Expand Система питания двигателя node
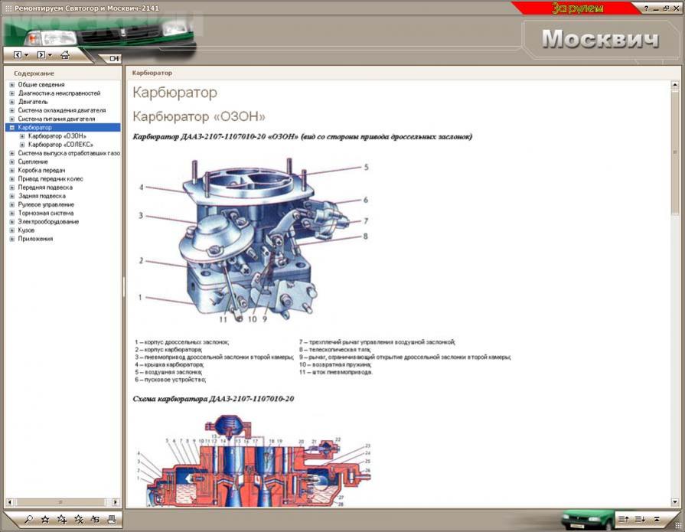Viewport: 685px width, 532px height. 12,119
